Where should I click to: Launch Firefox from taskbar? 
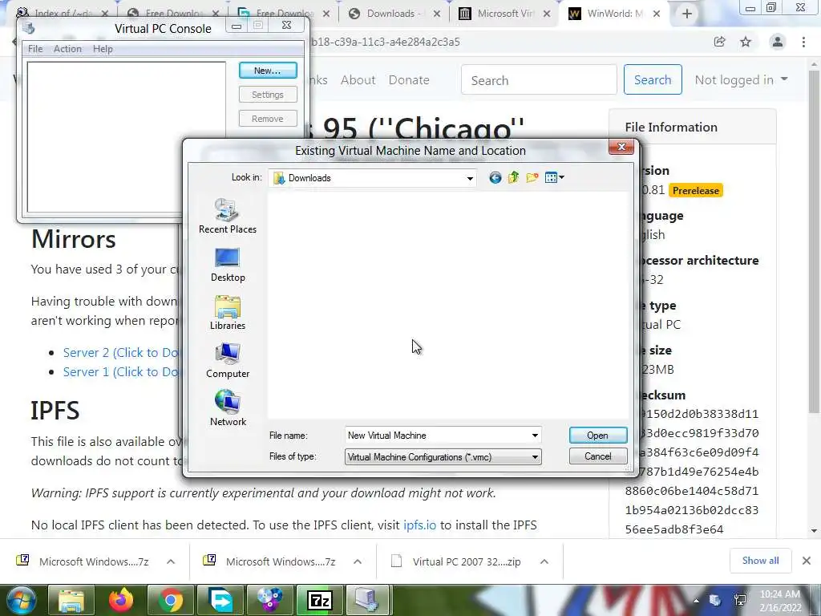120,600
